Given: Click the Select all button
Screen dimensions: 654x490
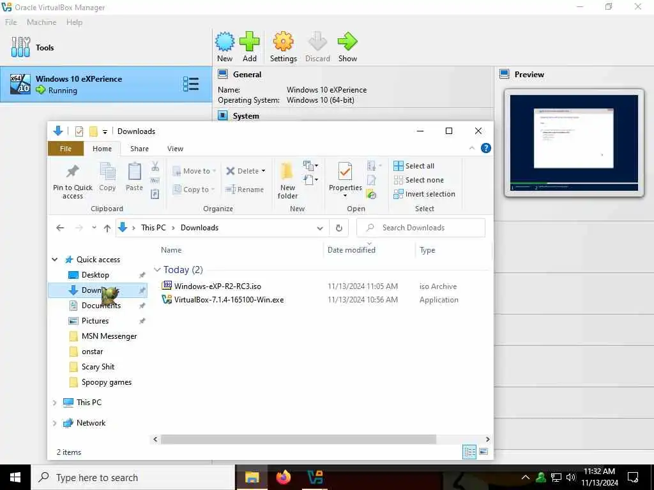Looking at the screenshot, I should (414, 166).
